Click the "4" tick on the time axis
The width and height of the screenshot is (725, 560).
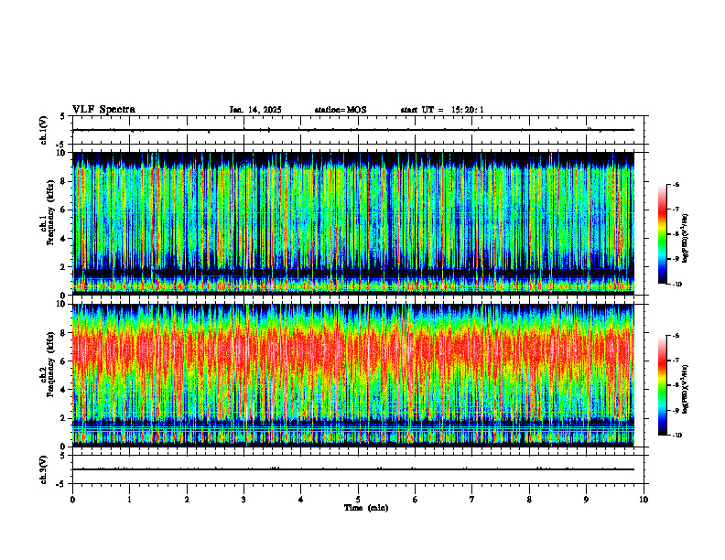301,500
